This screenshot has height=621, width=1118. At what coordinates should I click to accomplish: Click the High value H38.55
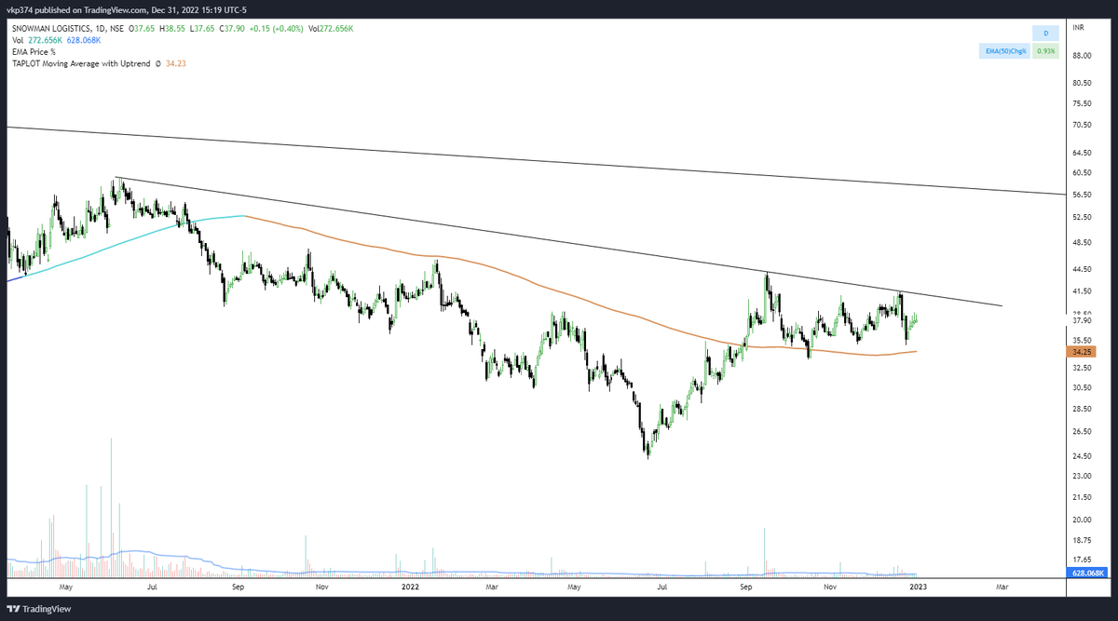click(173, 28)
